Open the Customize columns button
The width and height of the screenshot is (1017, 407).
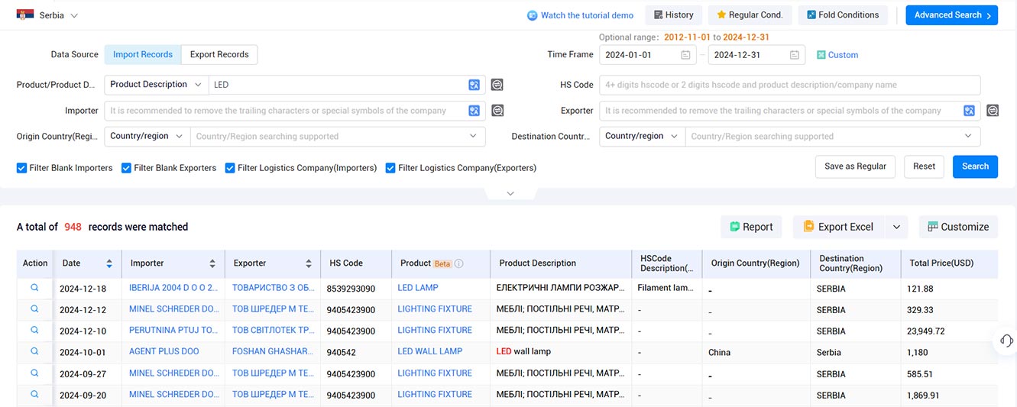pyautogui.click(x=958, y=227)
